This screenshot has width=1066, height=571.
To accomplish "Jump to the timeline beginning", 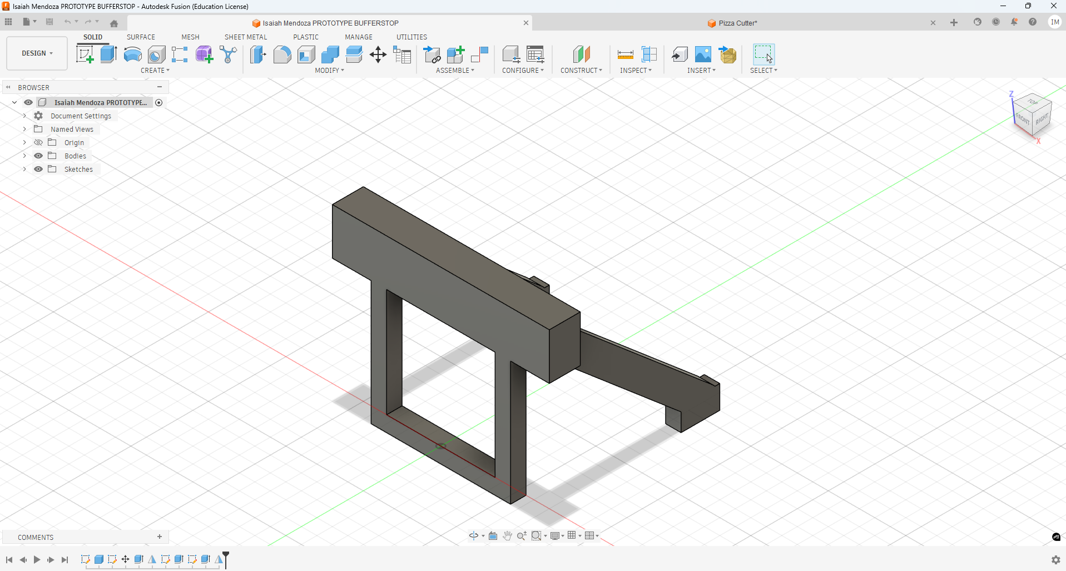I will click(x=9, y=560).
